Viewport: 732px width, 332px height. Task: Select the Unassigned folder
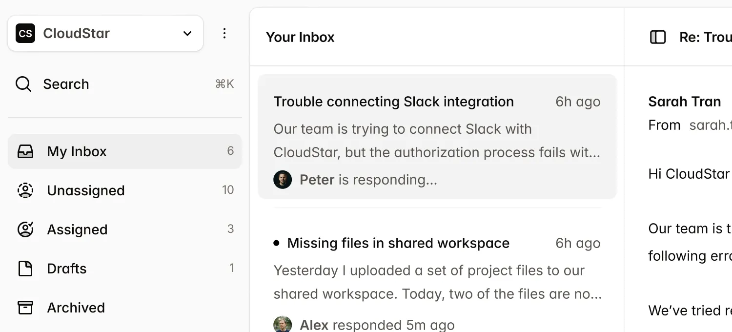[x=86, y=190]
